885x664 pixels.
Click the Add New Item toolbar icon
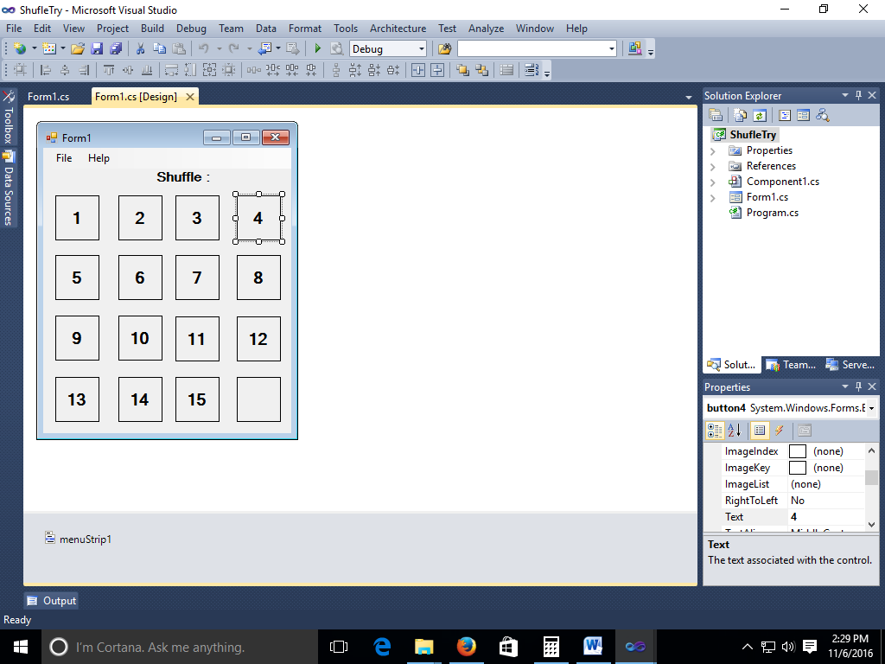point(49,49)
